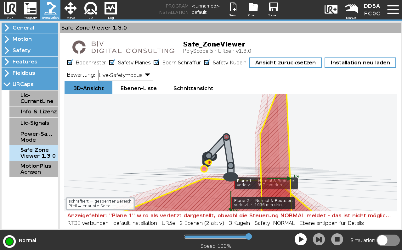Click the Save floppy icon
The width and height of the screenshot is (402, 250).
tap(274, 10)
